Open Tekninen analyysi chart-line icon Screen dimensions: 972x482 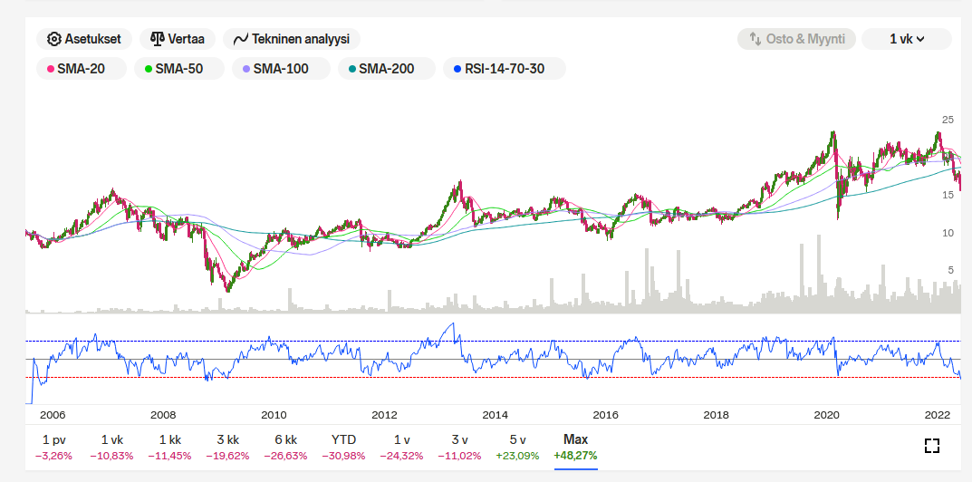241,39
